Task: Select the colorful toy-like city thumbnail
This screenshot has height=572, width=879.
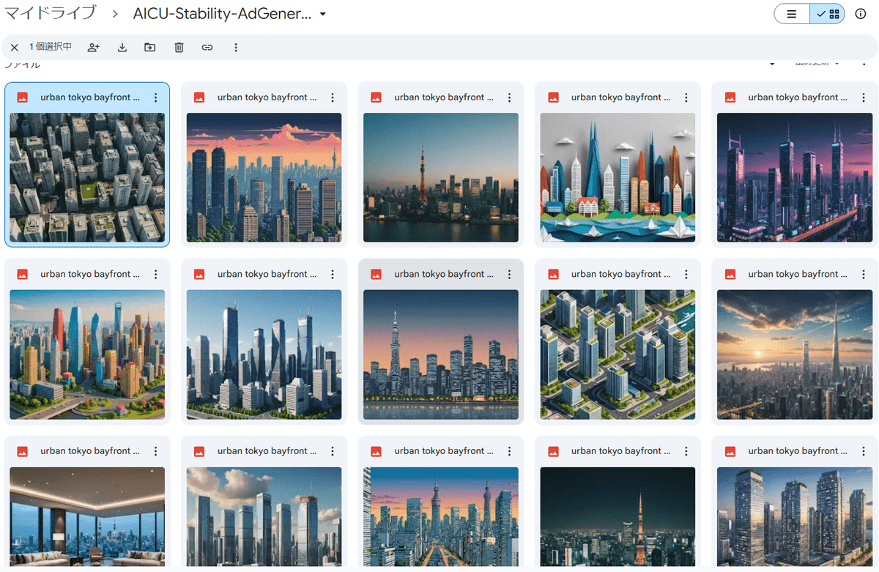Action: point(87,354)
